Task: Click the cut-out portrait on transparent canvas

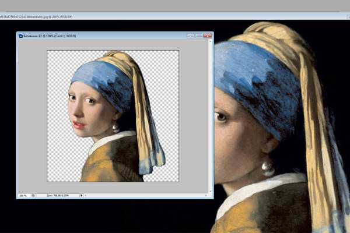Action: click(116, 117)
